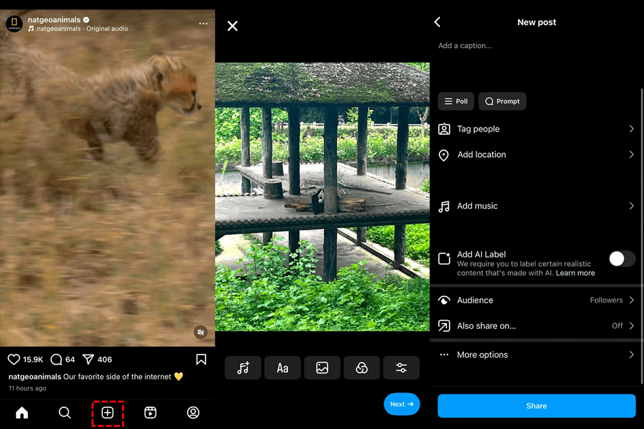Share the new post

(536, 406)
